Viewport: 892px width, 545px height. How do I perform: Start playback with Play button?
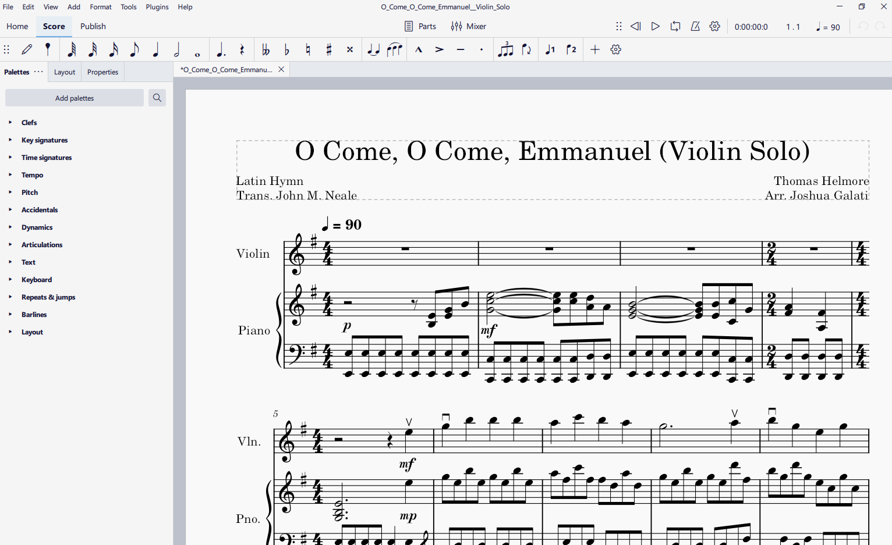point(656,26)
